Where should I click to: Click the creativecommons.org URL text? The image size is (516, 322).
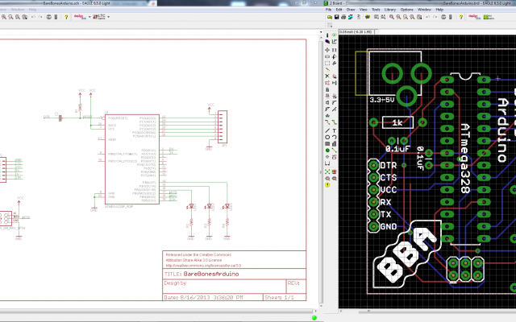point(203,266)
